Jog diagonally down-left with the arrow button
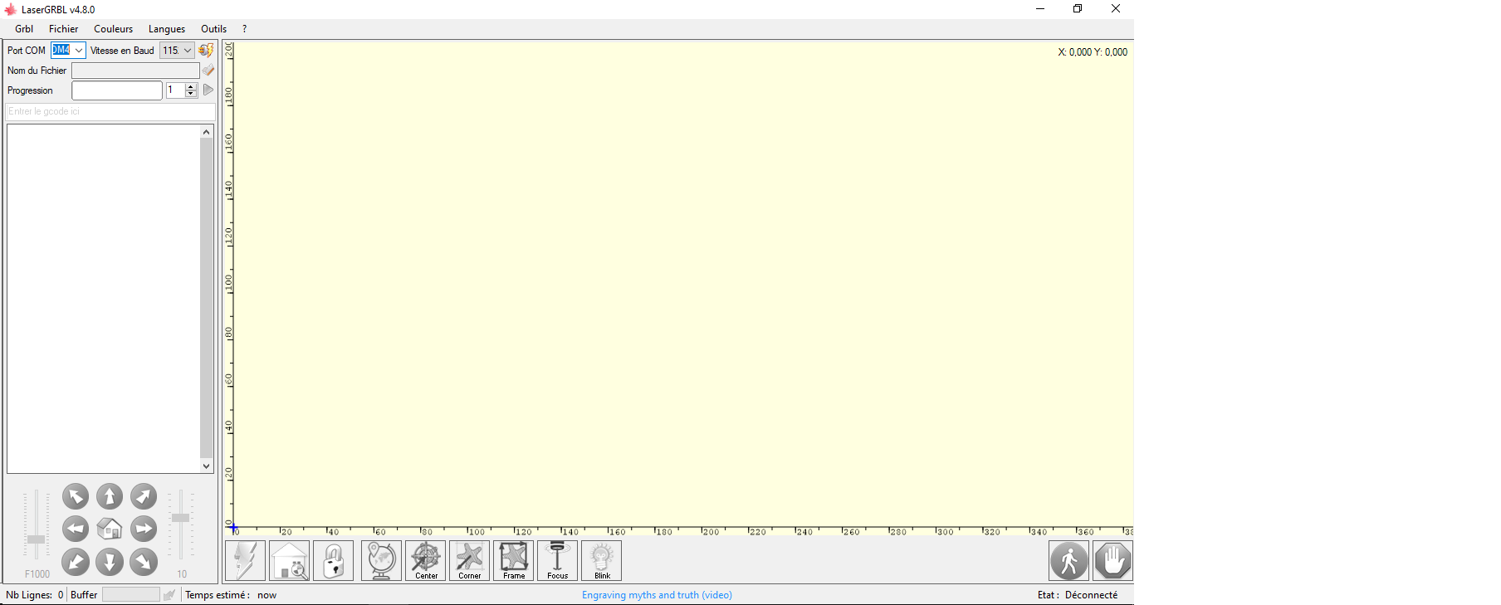Screen dimensions: 1501x605 [76, 562]
